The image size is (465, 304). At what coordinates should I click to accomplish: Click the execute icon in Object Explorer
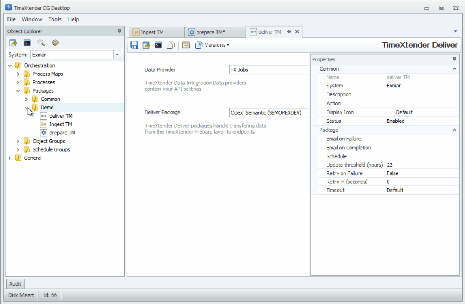[13, 43]
